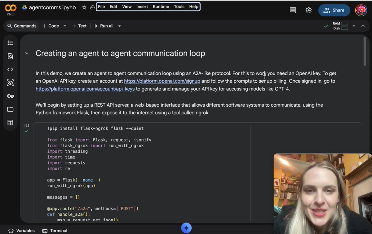Open the eye-shaped inspector sidebar icon
Image resolution: width=372 pixels, height=234 pixels.
point(10,83)
